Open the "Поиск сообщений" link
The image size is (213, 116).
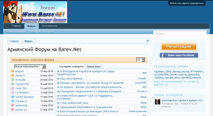[16, 32]
